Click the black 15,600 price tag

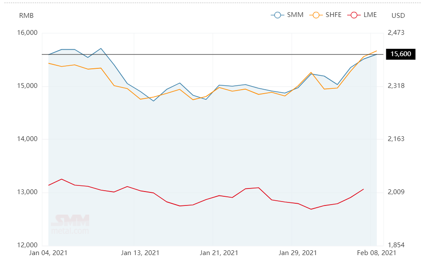coord(400,54)
